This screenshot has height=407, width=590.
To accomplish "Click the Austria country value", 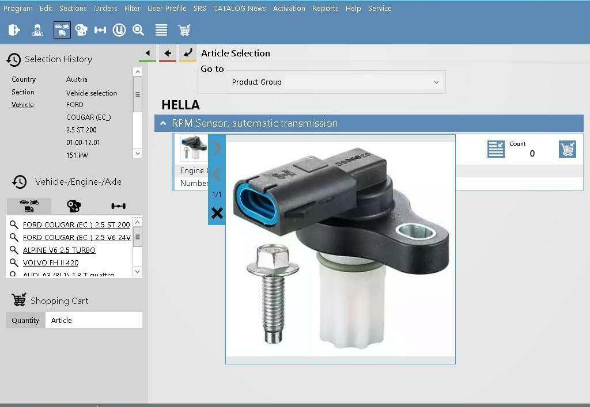I will click(77, 79).
